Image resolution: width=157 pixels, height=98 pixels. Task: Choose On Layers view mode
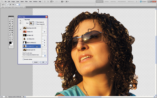click(x=32, y=46)
